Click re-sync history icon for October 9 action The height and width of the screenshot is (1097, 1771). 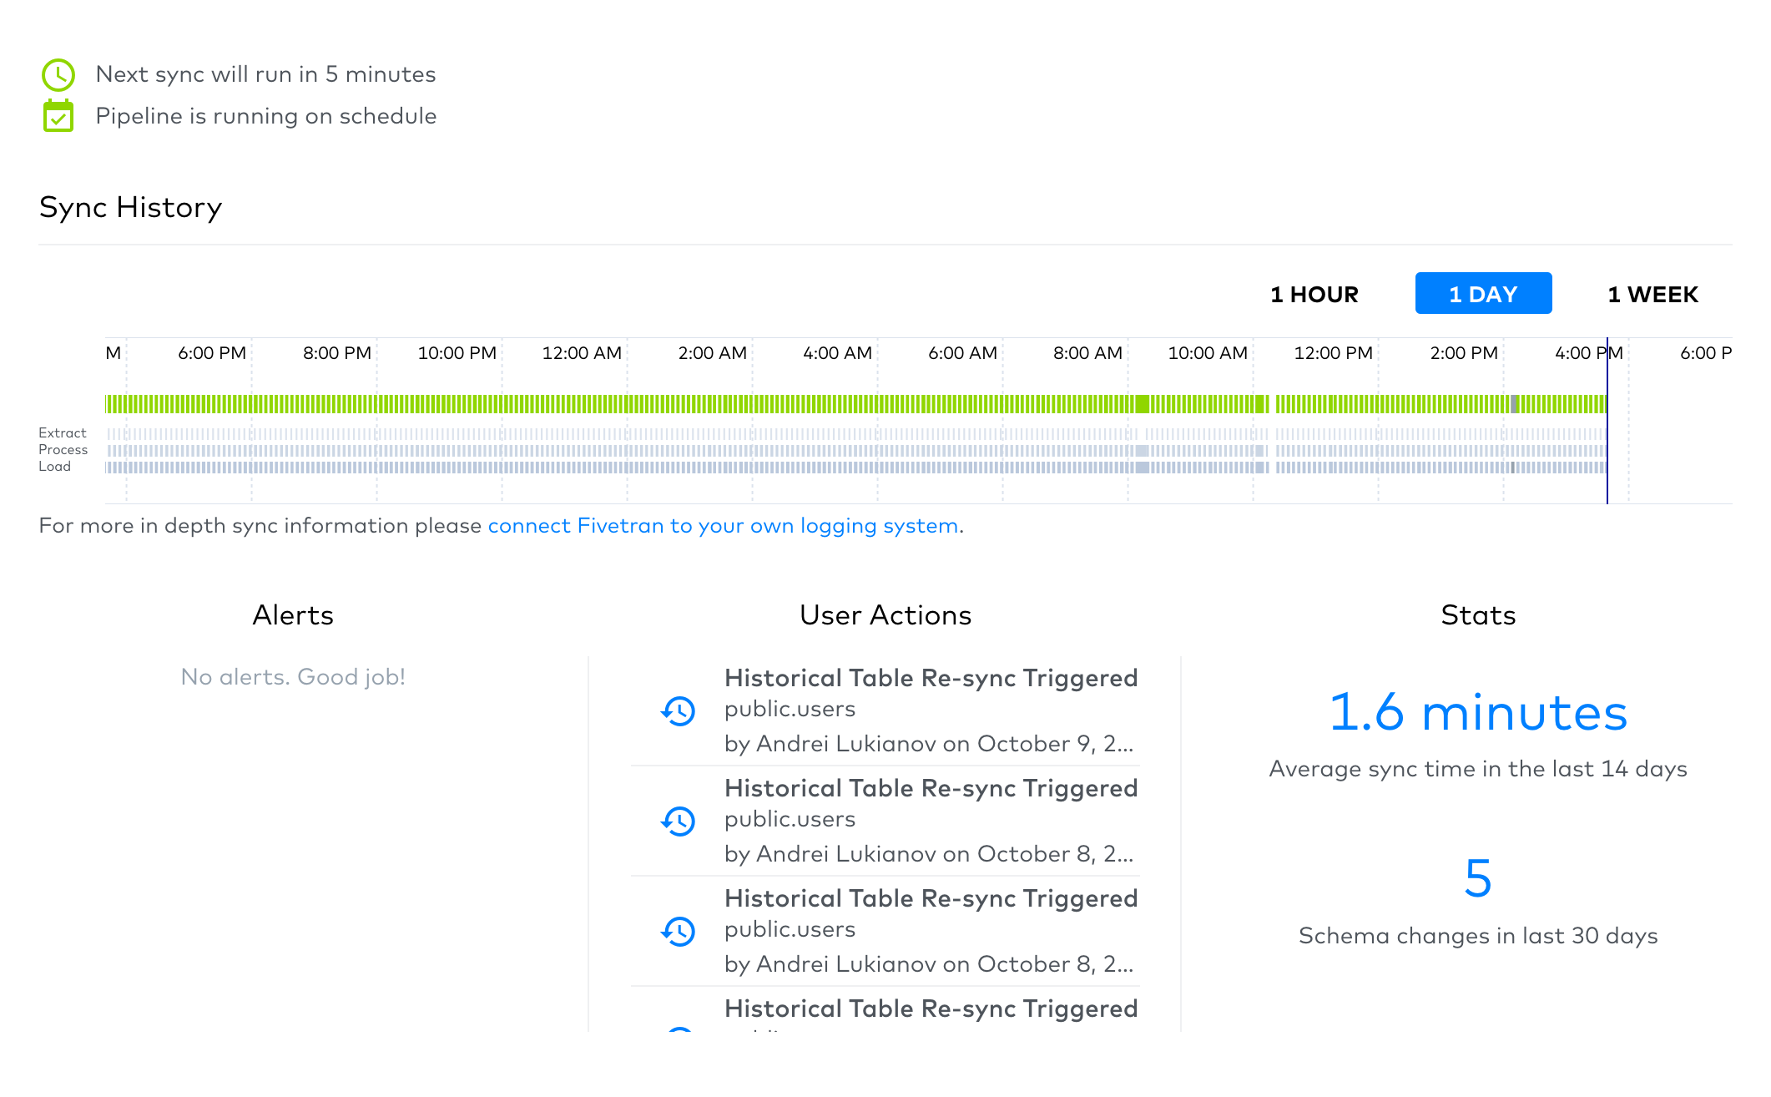tap(679, 711)
